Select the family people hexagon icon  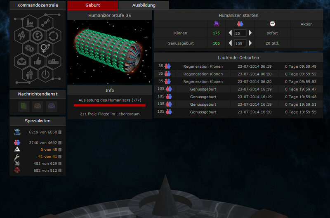[x=30, y=75]
